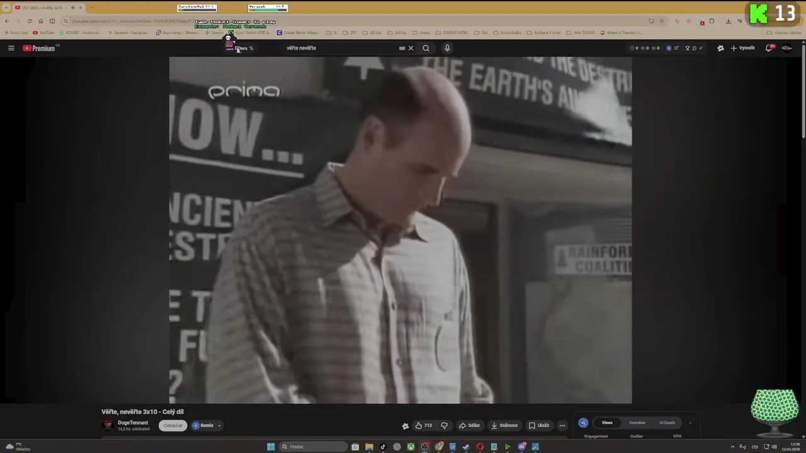Open on-screen keyboard icon in search box

(402, 48)
